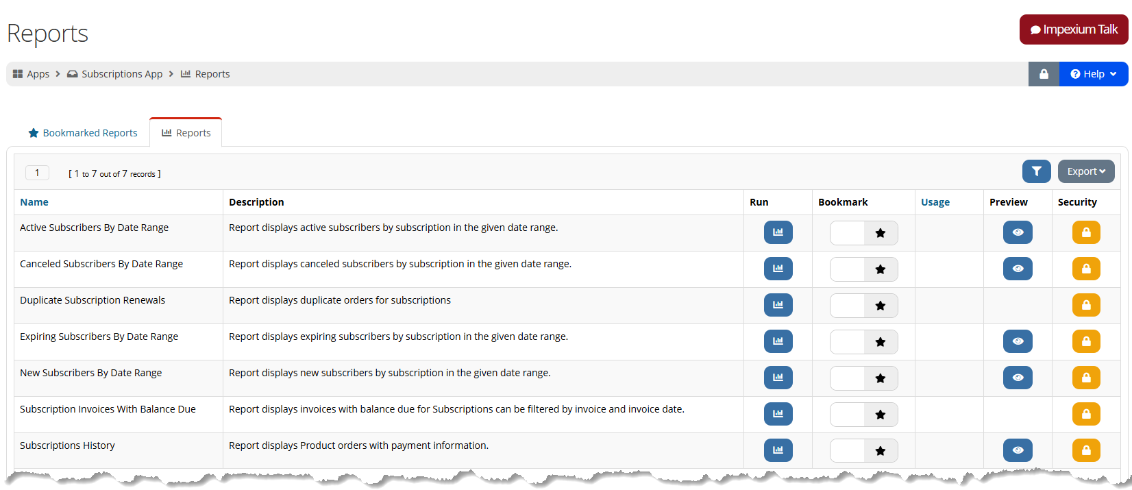Open the Help dropdown menu

(x=1094, y=74)
